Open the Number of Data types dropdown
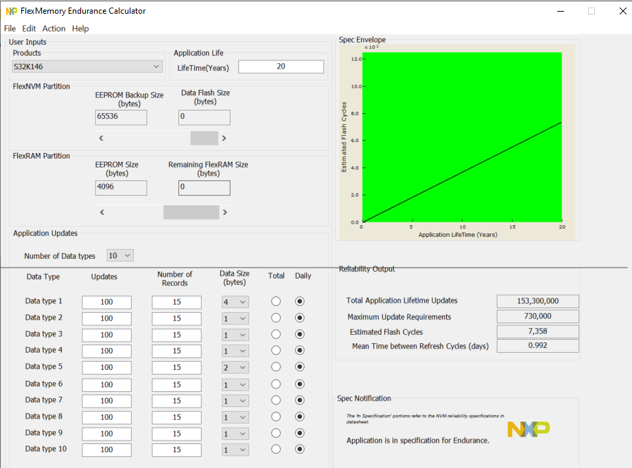The width and height of the screenshot is (632, 468). 119,255
